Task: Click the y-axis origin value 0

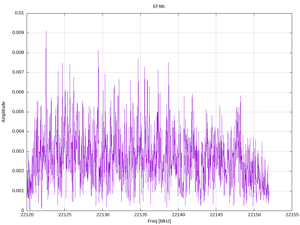Action: [x=23, y=210]
